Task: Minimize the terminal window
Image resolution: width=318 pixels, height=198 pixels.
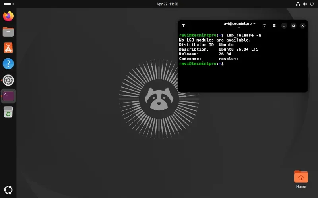Action: click(284, 25)
